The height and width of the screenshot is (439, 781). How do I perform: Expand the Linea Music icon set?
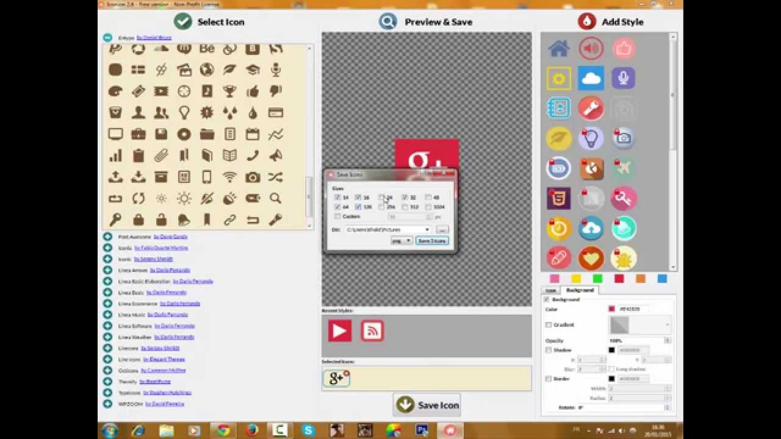pos(107,315)
